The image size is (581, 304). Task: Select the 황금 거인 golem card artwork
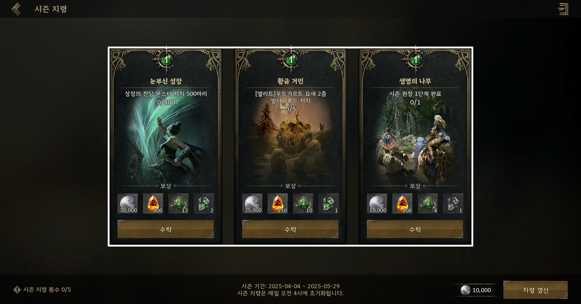290,145
